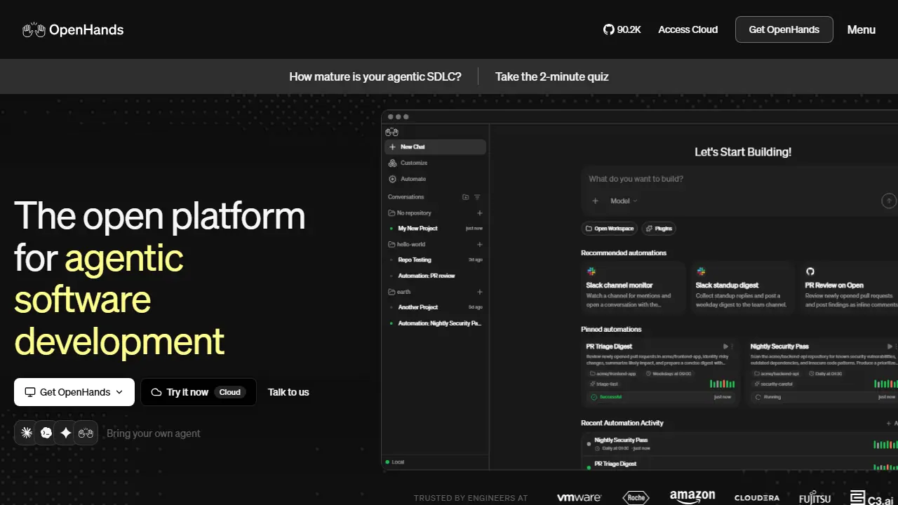
Task: Click the Local status indicator in the sidebar
Action: pos(395,462)
